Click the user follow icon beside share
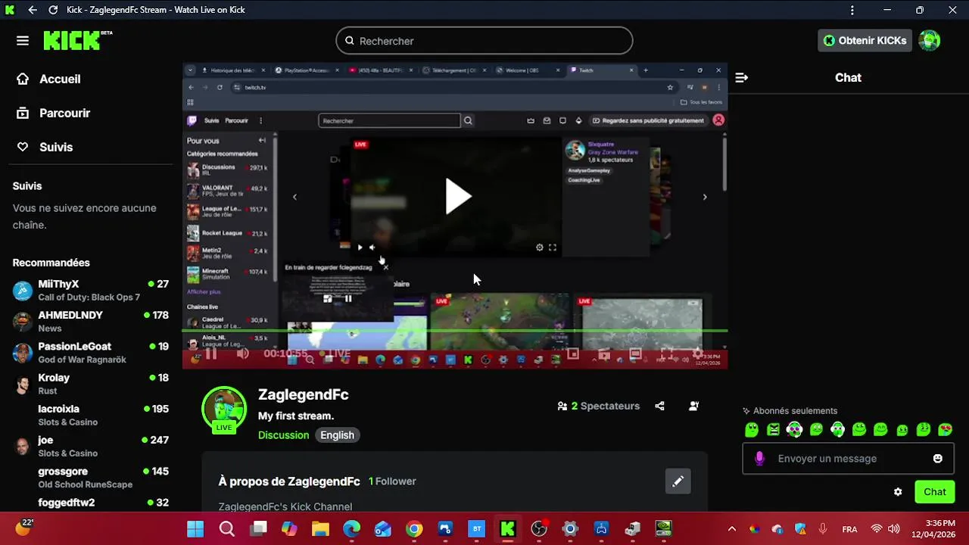This screenshot has height=545, width=969. pos(693,406)
